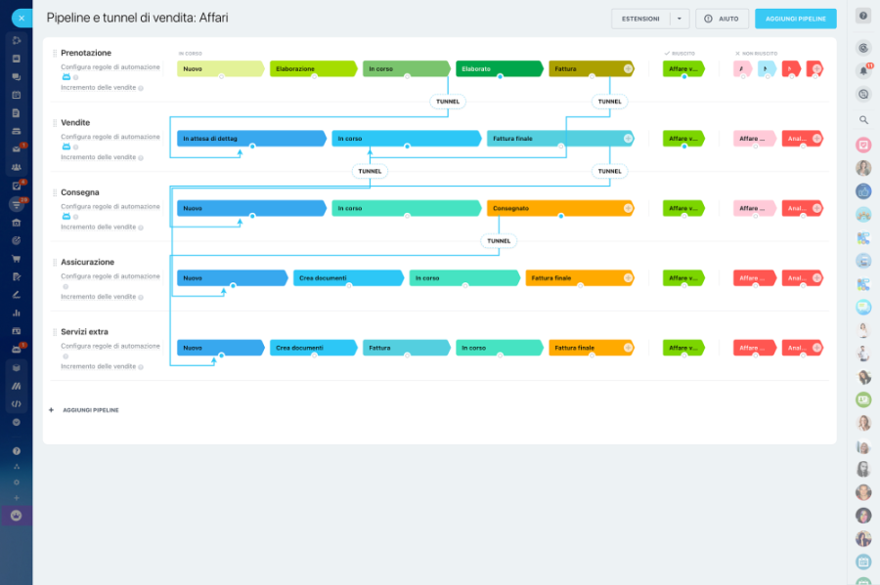The width and height of the screenshot is (880, 585).
Task: Click Incremento delle vendite under Servizi extra
Action: [x=99, y=366]
